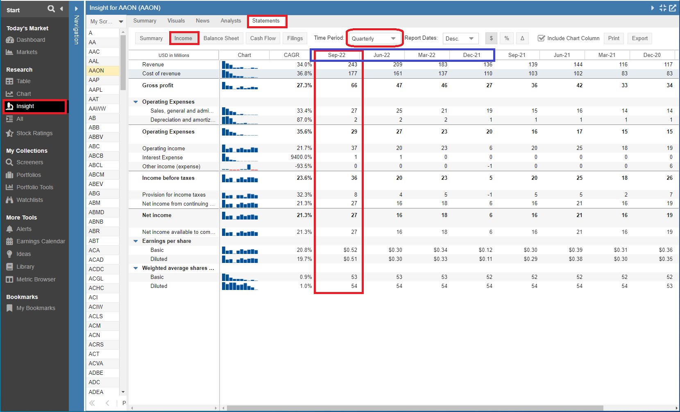Click the Sep-22 column header
Image resolution: width=680 pixels, height=412 pixels.
tap(337, 55)
